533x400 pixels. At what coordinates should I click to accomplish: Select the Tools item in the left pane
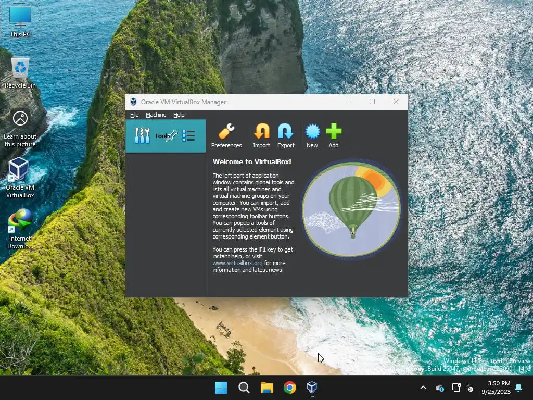click(x=166, y=136)
